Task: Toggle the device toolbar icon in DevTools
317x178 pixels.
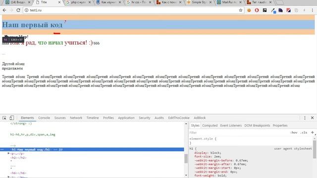Action: (x=12, y=118)
